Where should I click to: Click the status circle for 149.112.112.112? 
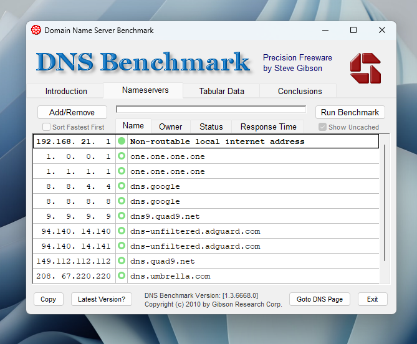pos(122,260)
